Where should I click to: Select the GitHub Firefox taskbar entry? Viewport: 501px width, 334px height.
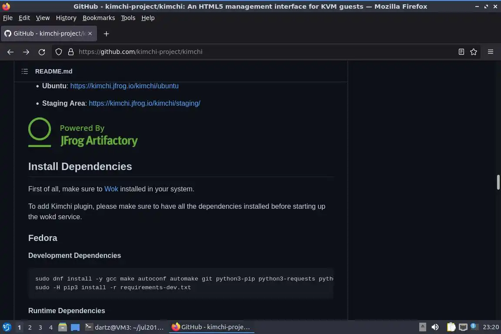tap(211, 327)
